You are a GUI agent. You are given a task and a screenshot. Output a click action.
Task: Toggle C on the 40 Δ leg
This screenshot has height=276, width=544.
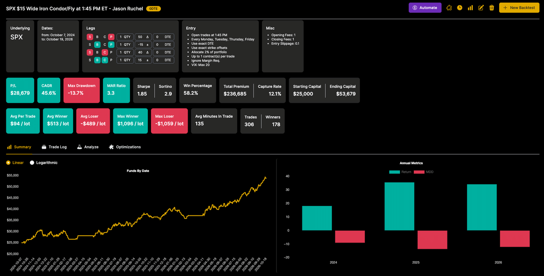click(104, 52)
